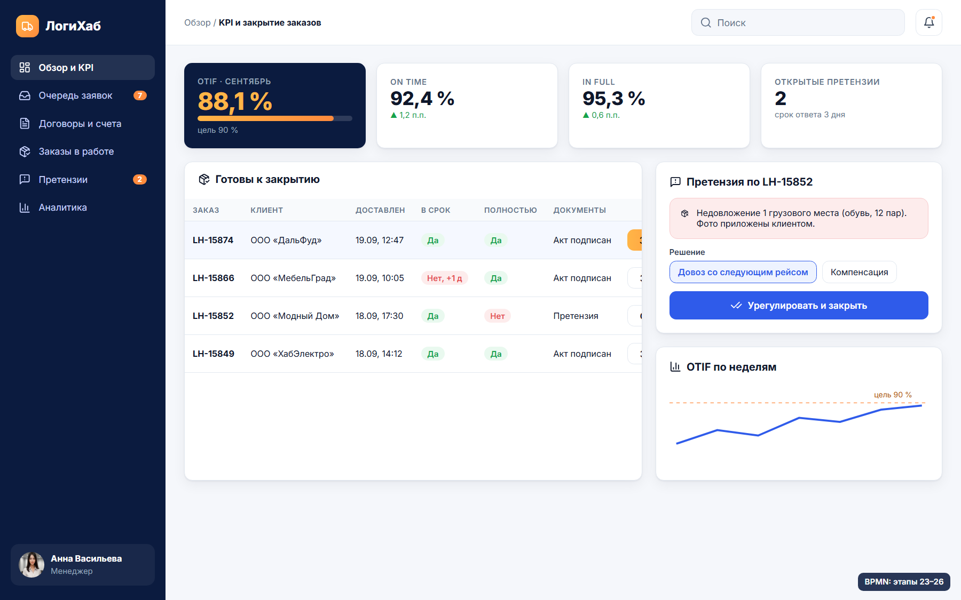Click the Претензия document status cell
The image size is (961, 600).
576,316
